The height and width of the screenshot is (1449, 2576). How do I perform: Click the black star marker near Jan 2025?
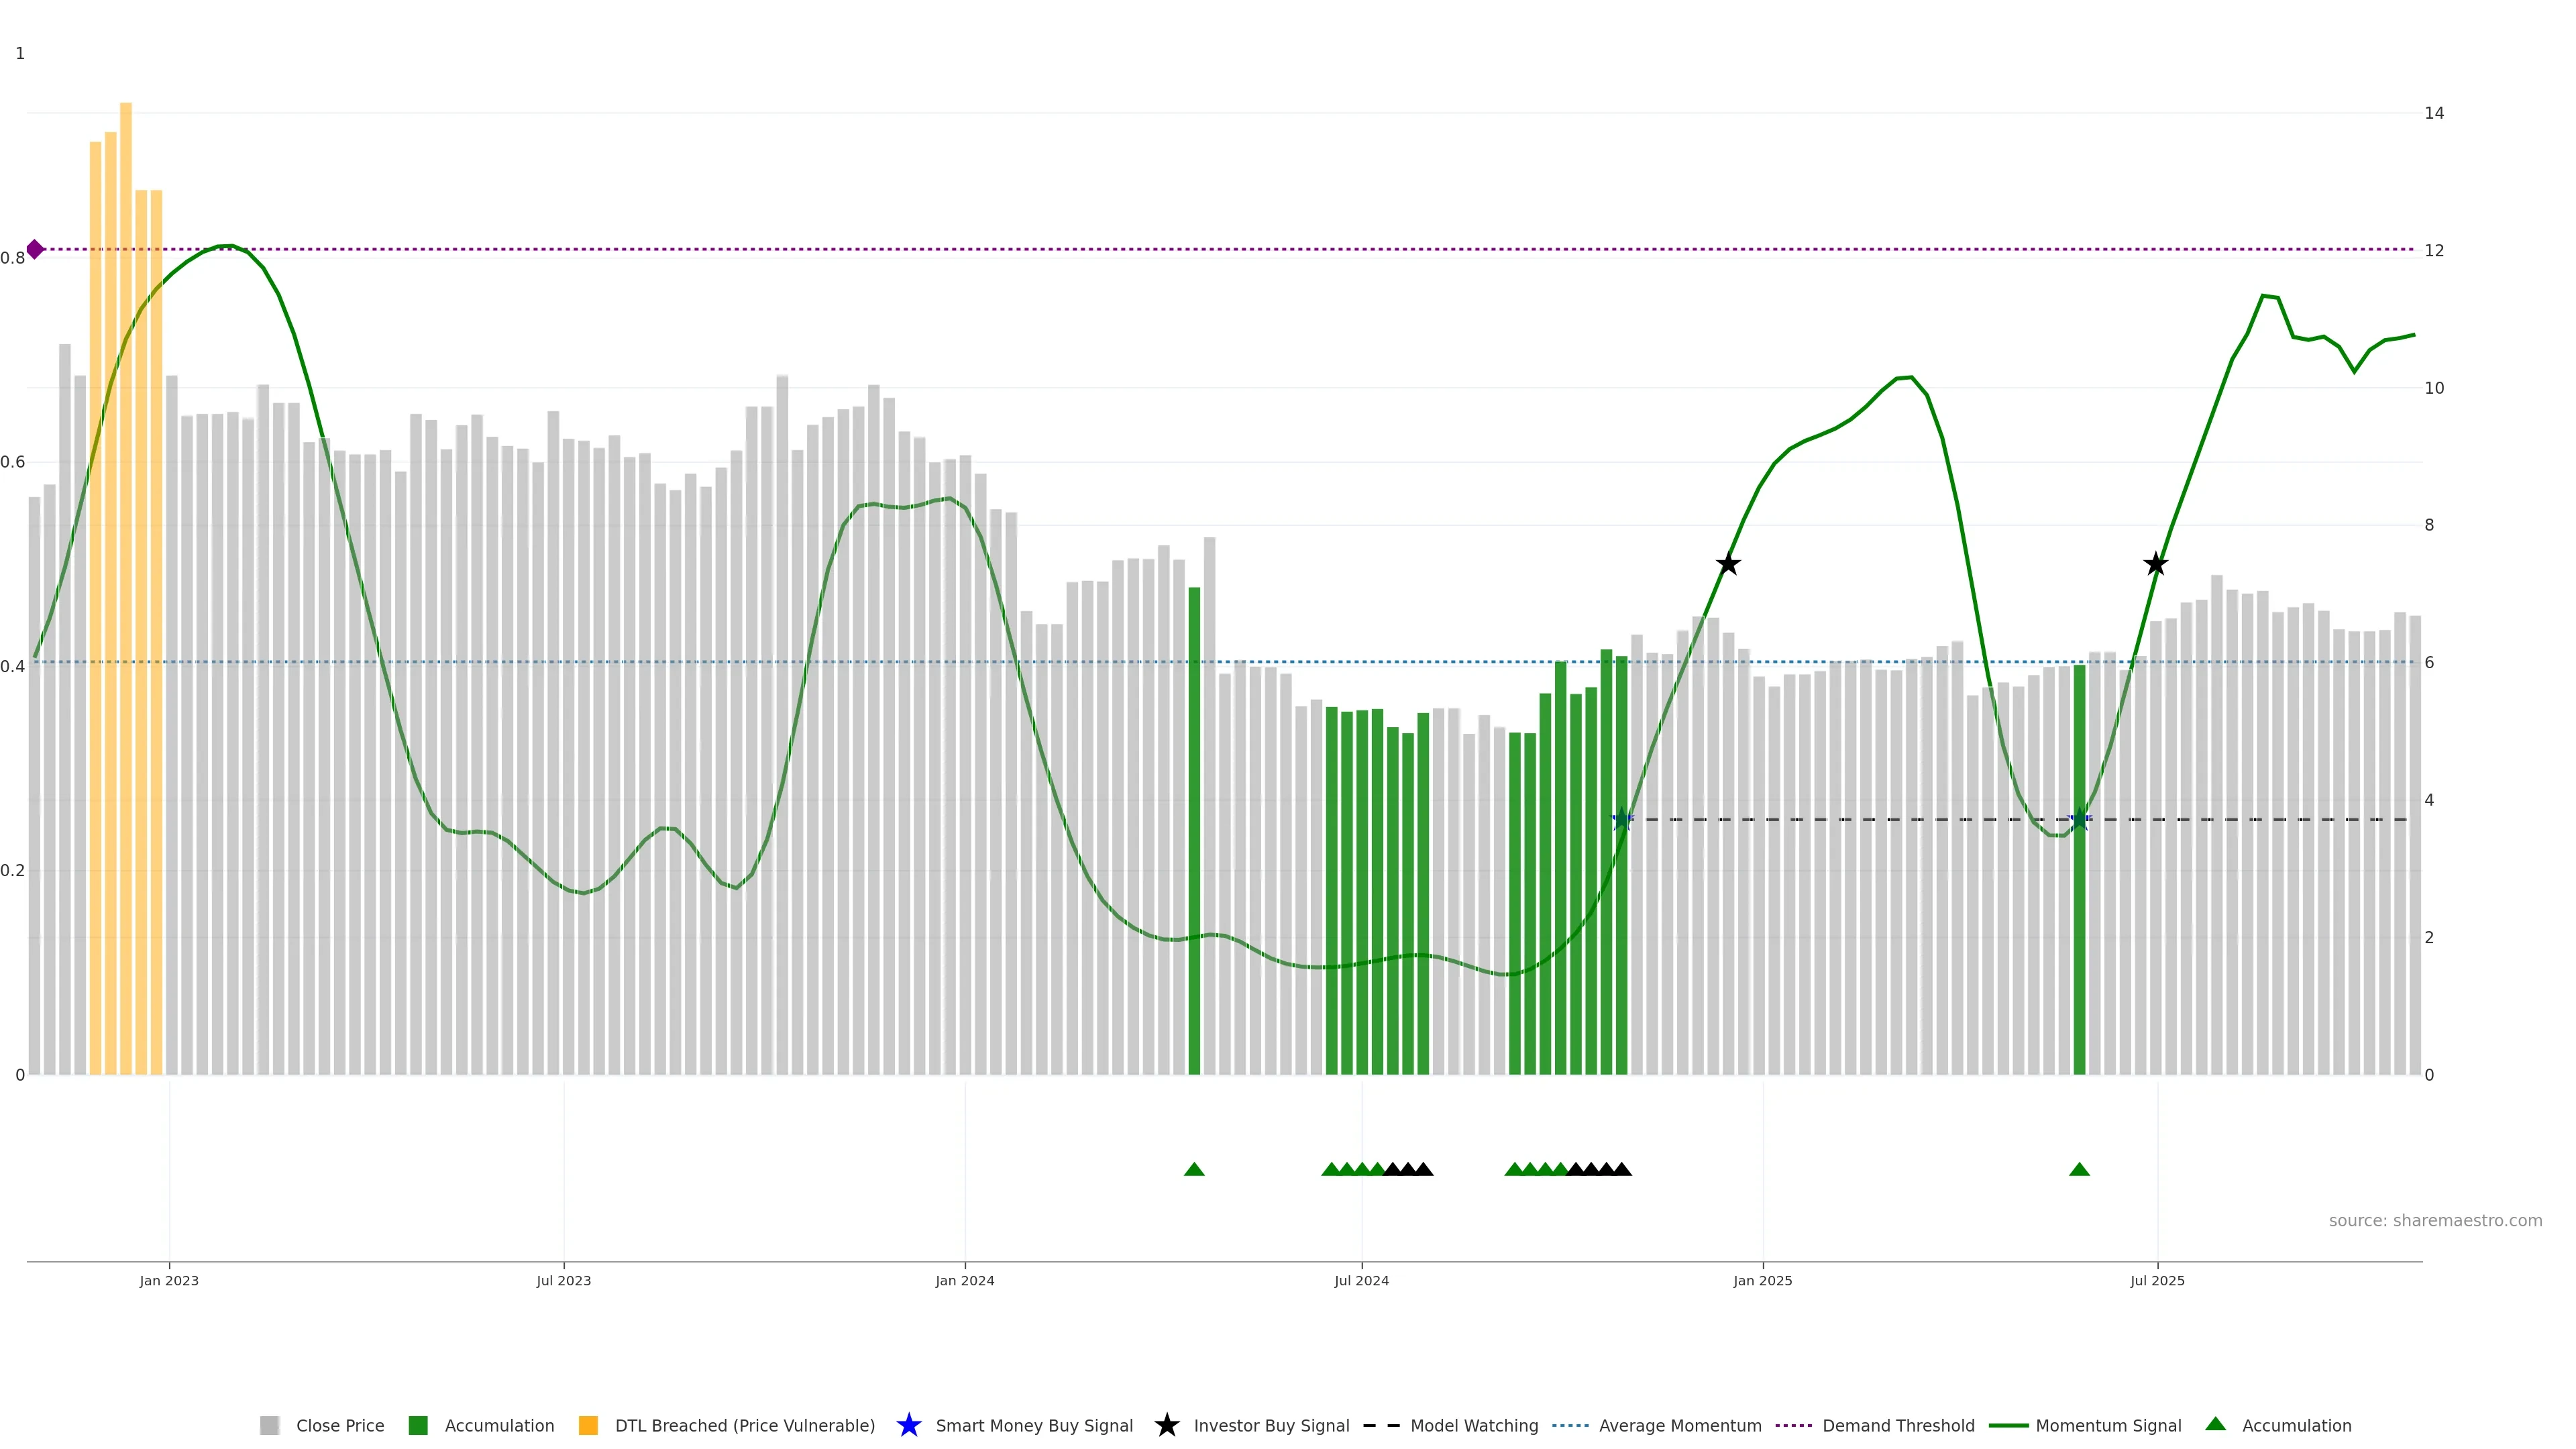[1728, 564]
